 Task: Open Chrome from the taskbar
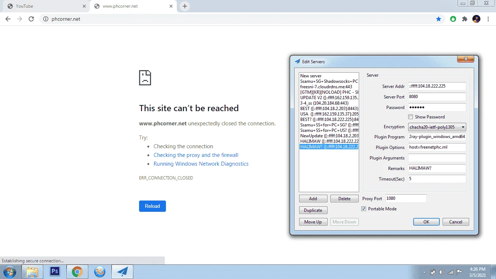point(77,272)
